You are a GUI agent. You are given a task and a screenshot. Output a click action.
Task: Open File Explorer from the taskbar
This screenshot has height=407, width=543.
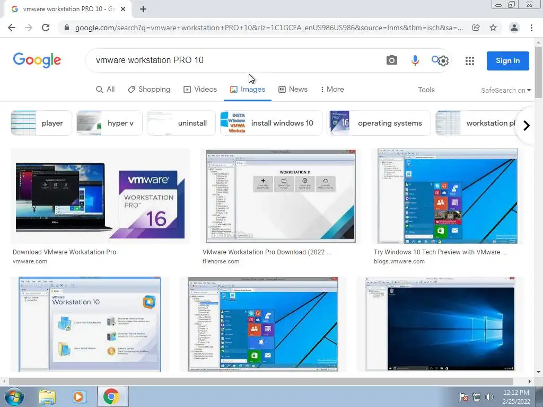click(47, 397)
